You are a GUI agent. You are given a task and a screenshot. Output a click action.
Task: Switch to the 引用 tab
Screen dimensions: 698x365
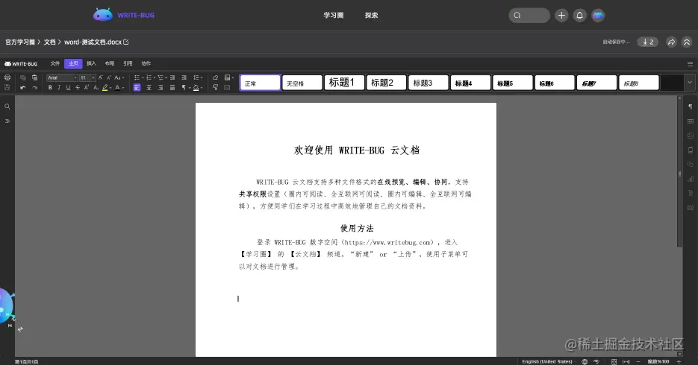click(128, 63)
